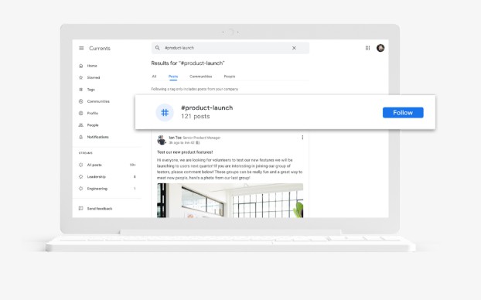Open the hamburger menu next to Currents

pos(81,48)
